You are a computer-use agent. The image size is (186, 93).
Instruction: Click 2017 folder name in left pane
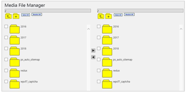click(23, 38)
